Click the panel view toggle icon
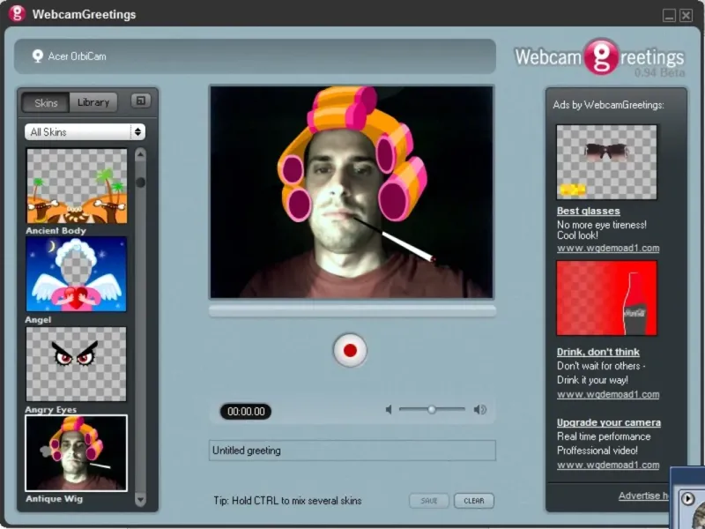Viewport: 705px width, 529px height. [x=140, y=101]
